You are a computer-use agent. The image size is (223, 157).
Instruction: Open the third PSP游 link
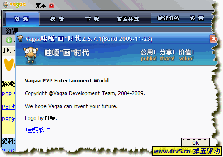pos(8,120)
